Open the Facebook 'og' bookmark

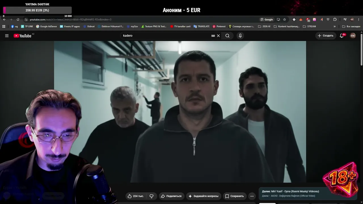14,26
